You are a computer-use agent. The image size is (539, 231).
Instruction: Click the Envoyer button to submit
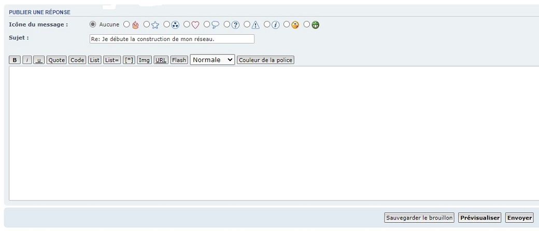pos(519,218)
